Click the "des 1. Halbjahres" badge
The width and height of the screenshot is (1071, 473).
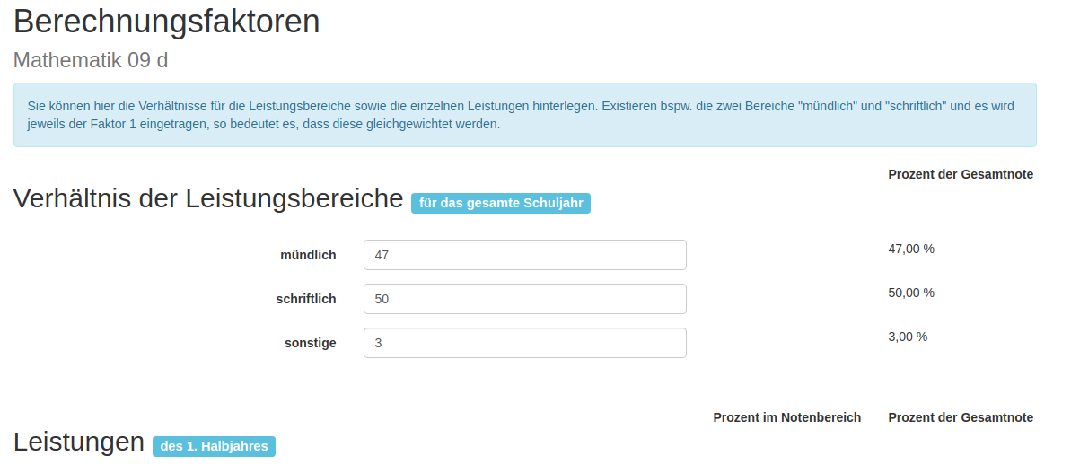[x=214, y=446]
